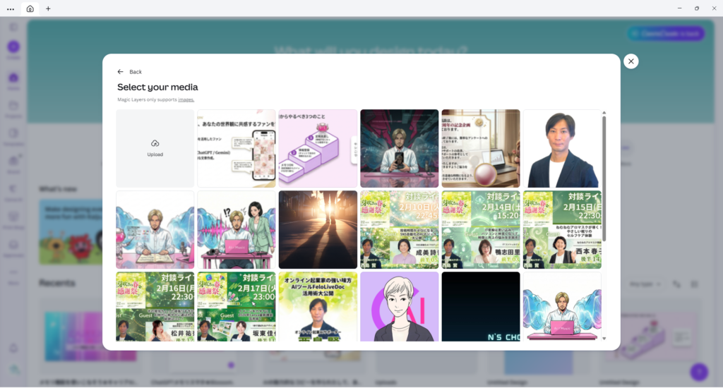Select the 2月14日 green event banner
Image resolution: width=723 pixels, height=388 pixels.
pyautogui.click(x=481, y=229)
